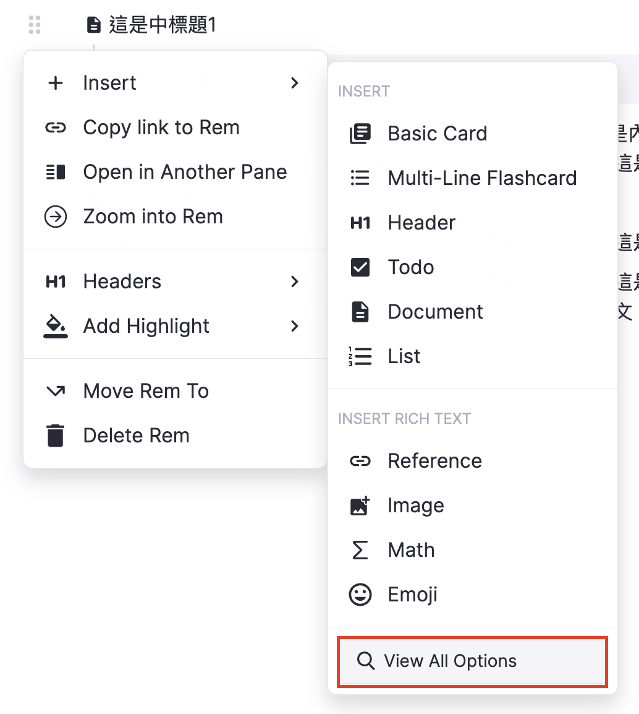Select Zoom into Rem
This screenshot has height=714, width=639.
(153, 217)
